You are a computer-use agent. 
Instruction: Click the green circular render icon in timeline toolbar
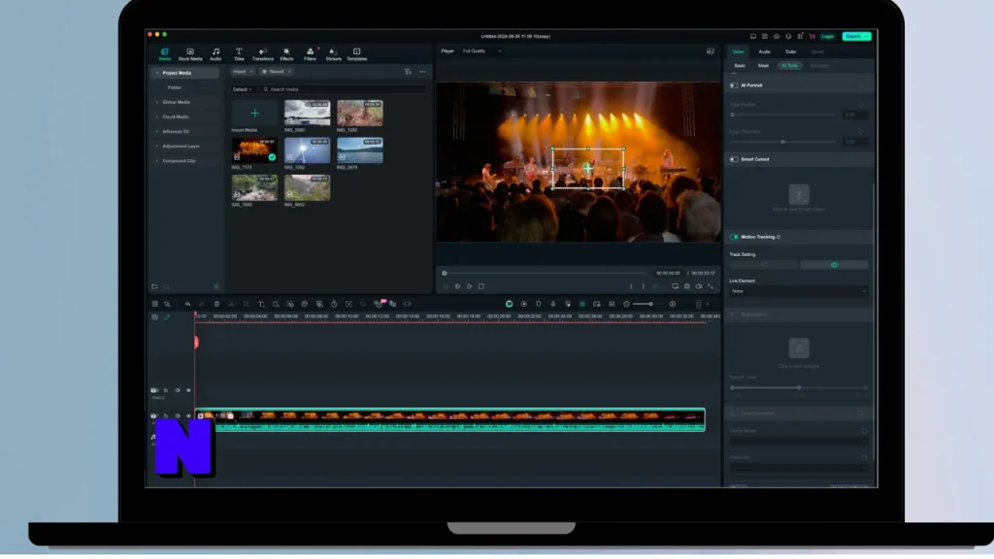click(x=509, y=304)
